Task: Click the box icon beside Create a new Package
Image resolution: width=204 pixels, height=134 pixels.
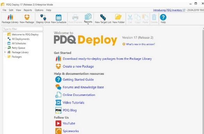Action: click(58, 66)
